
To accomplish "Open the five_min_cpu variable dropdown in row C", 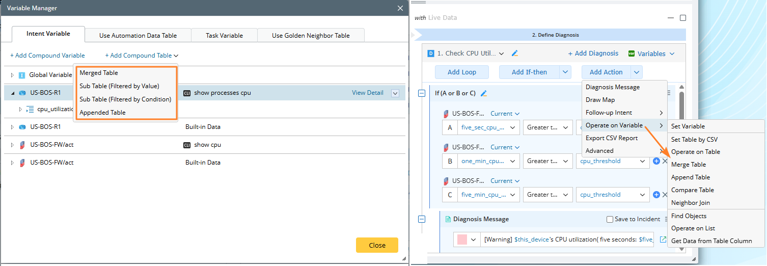I will pos(513,195).
